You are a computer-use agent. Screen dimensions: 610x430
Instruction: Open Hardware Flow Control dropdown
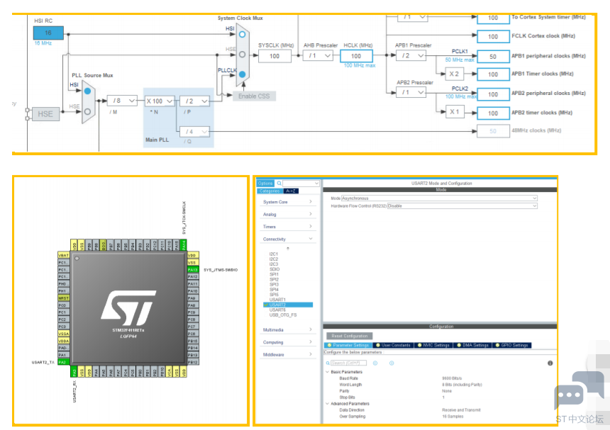462,206
